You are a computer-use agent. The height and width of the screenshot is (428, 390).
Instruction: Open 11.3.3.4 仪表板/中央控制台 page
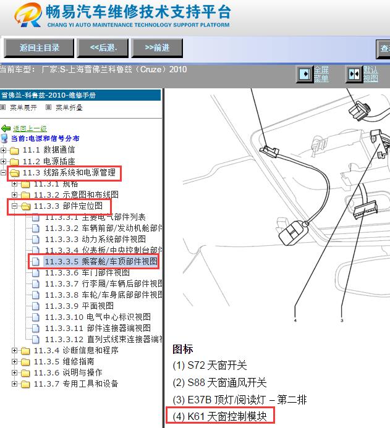point(104,250)
